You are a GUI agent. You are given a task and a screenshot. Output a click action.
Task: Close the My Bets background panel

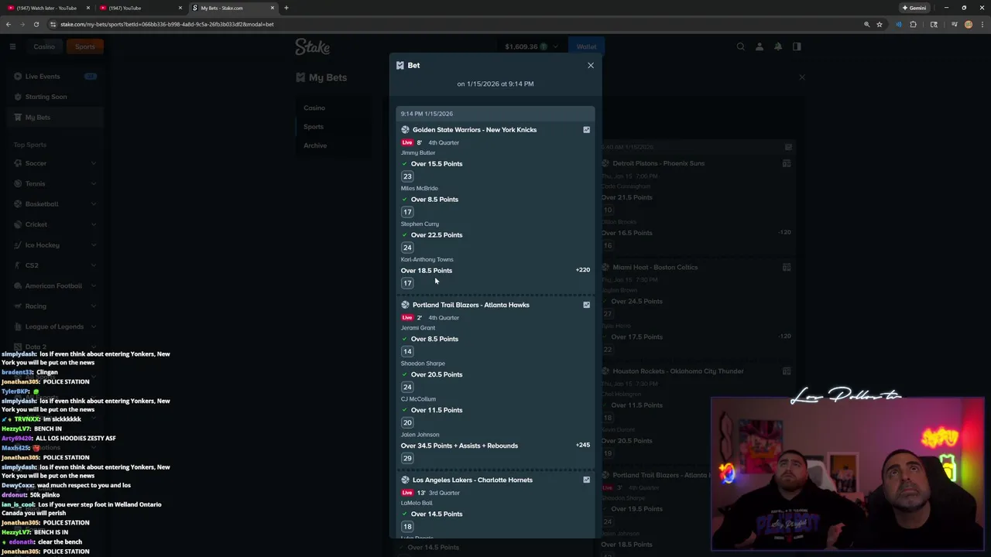pos(802,77)
